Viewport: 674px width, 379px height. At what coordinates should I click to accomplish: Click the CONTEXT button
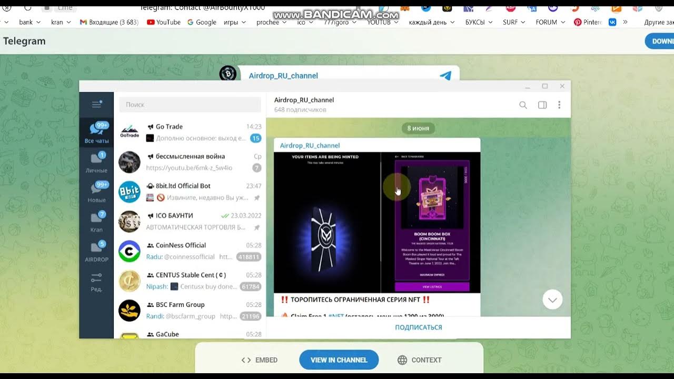420,360
